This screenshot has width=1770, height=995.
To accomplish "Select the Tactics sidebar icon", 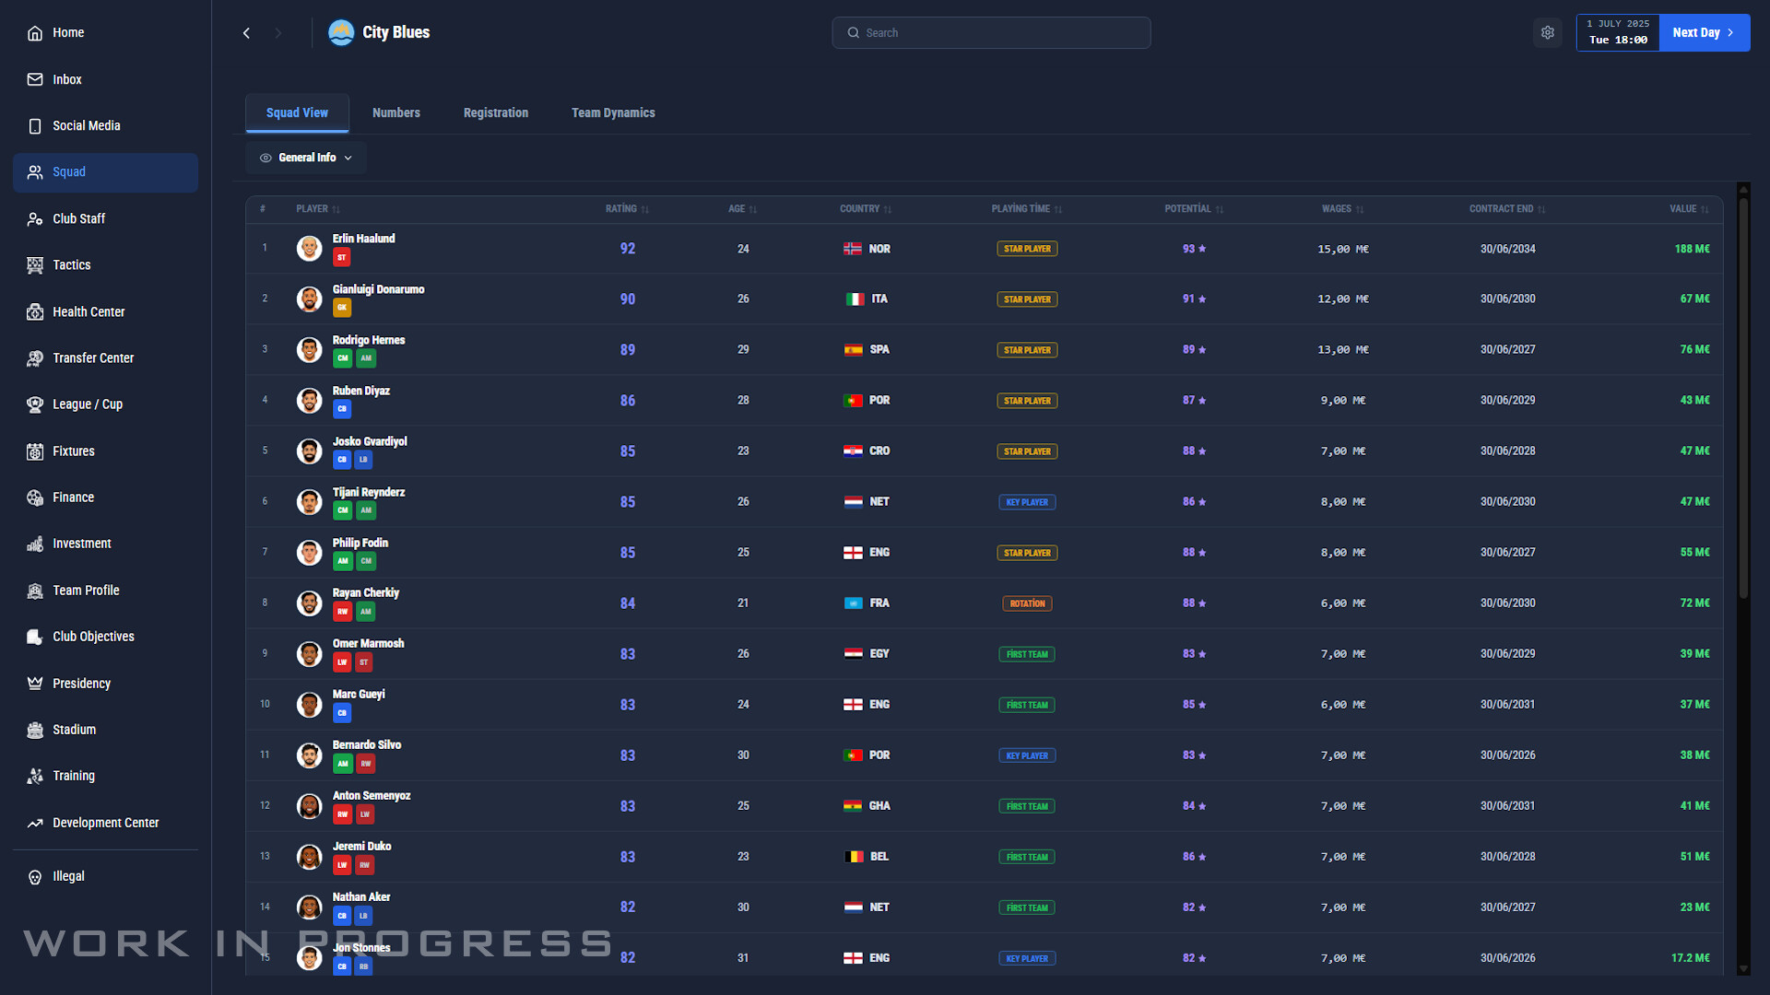I will (71, 264).
